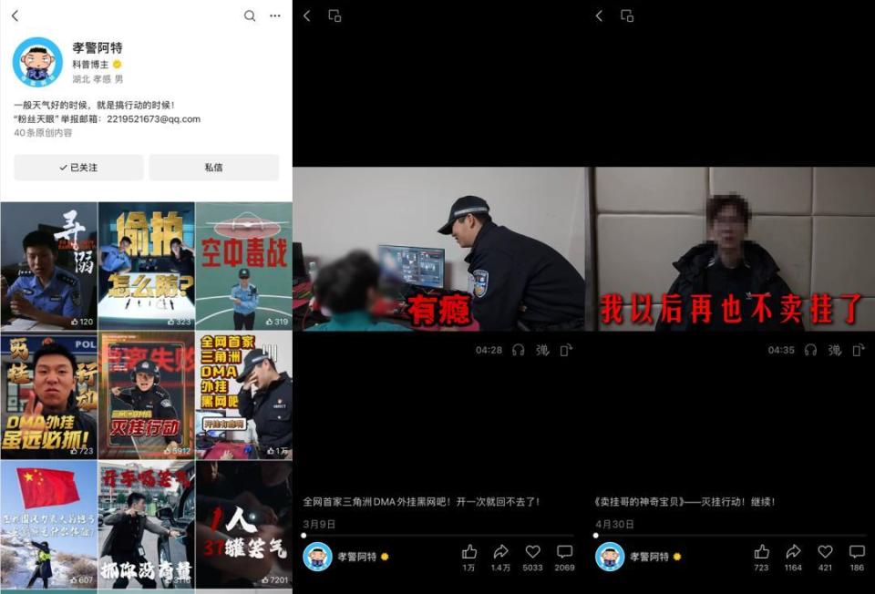The height and width of the screenshot is (594, 875).
Task: Go back from the 我以后再也不卖挂了 video
Action: tap(600, 15)
